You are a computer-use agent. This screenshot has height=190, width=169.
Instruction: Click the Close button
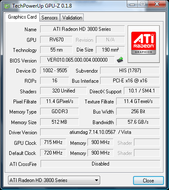[148, 181]
